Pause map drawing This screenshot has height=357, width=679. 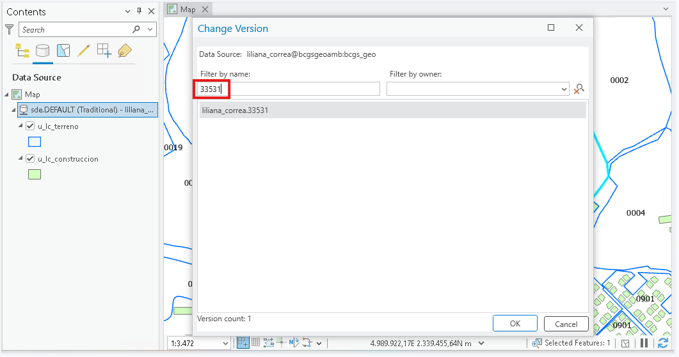pyautogui.click(x=644, y=343)
